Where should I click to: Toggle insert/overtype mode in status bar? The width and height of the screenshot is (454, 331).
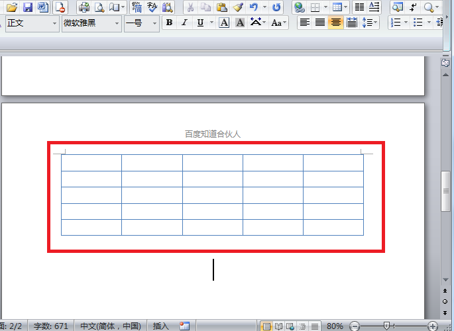point(160,326)
